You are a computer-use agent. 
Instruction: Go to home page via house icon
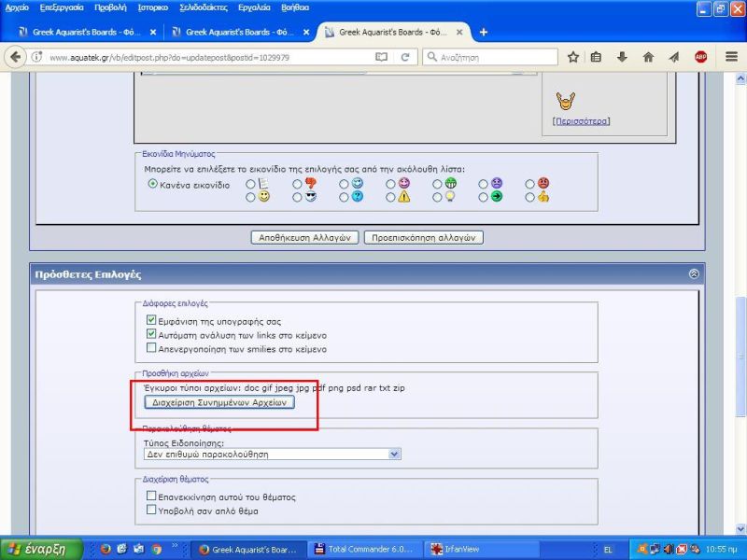648,57
